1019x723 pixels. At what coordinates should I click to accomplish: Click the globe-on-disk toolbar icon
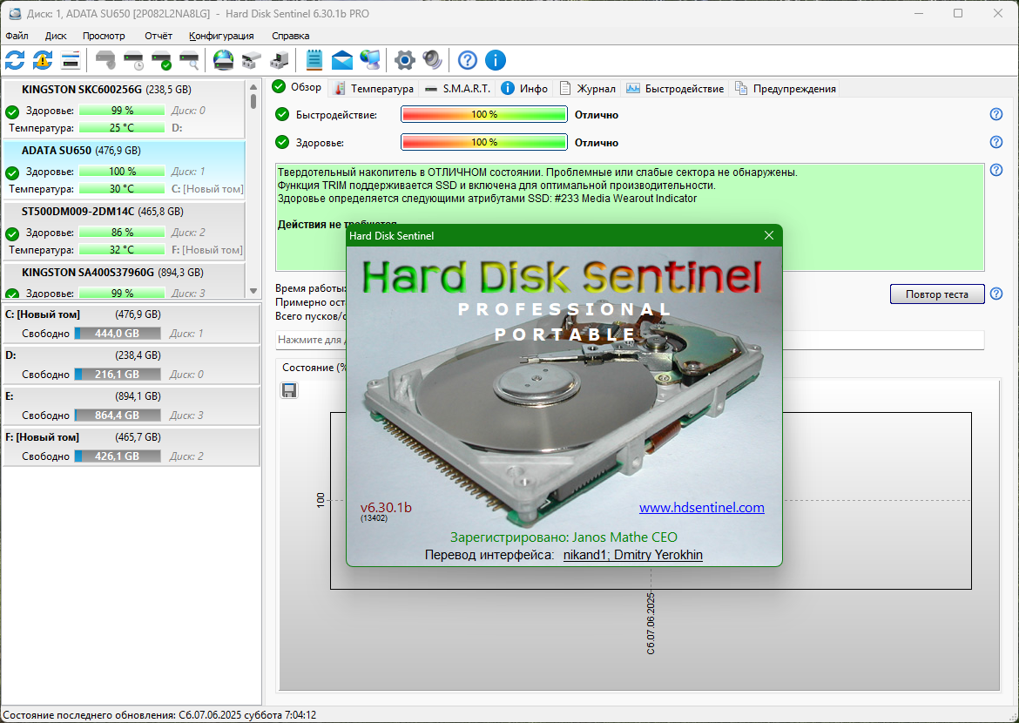tap(224, 60)
